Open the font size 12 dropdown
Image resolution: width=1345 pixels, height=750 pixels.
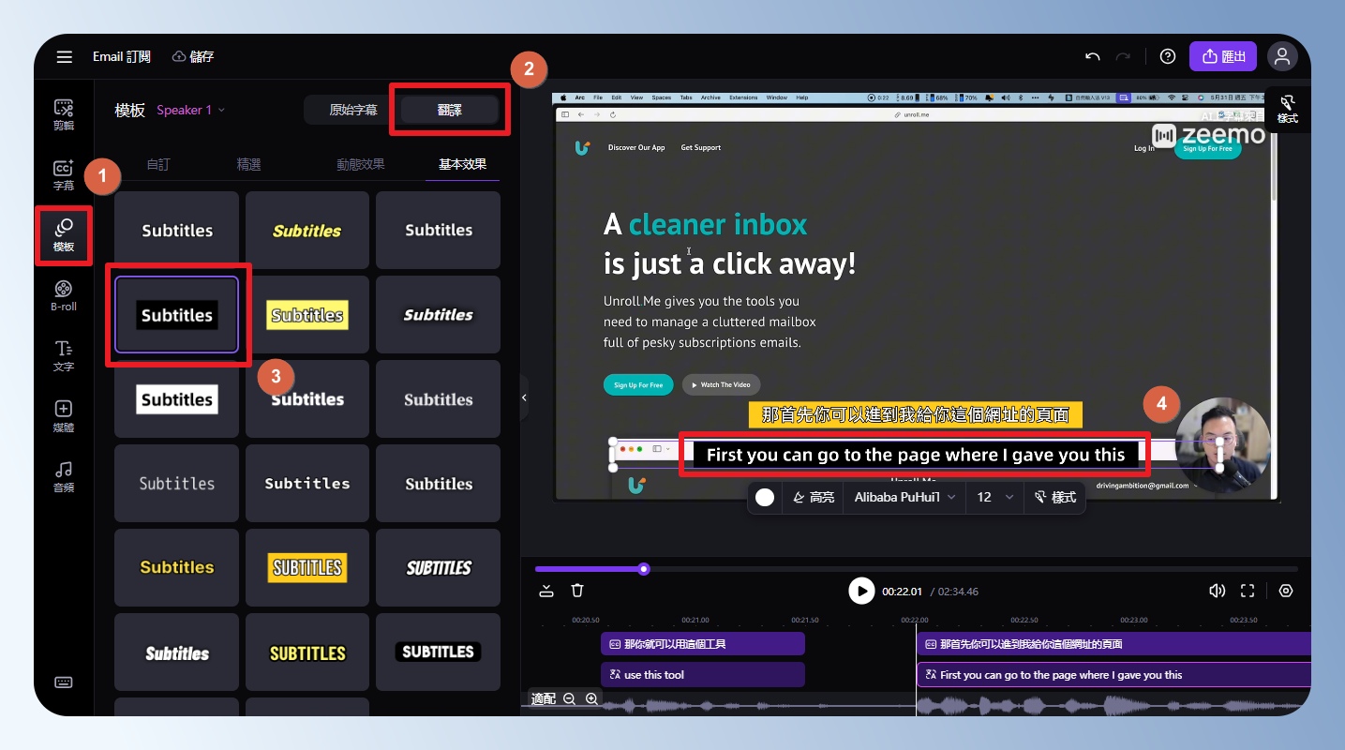(994, 497)
